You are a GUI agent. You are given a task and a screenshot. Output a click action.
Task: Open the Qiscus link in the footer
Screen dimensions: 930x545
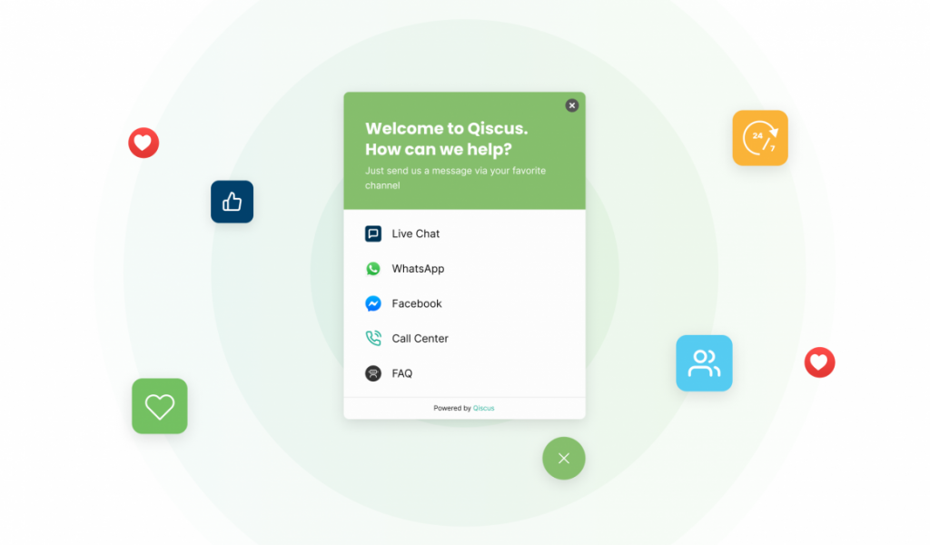pos(482,407)
